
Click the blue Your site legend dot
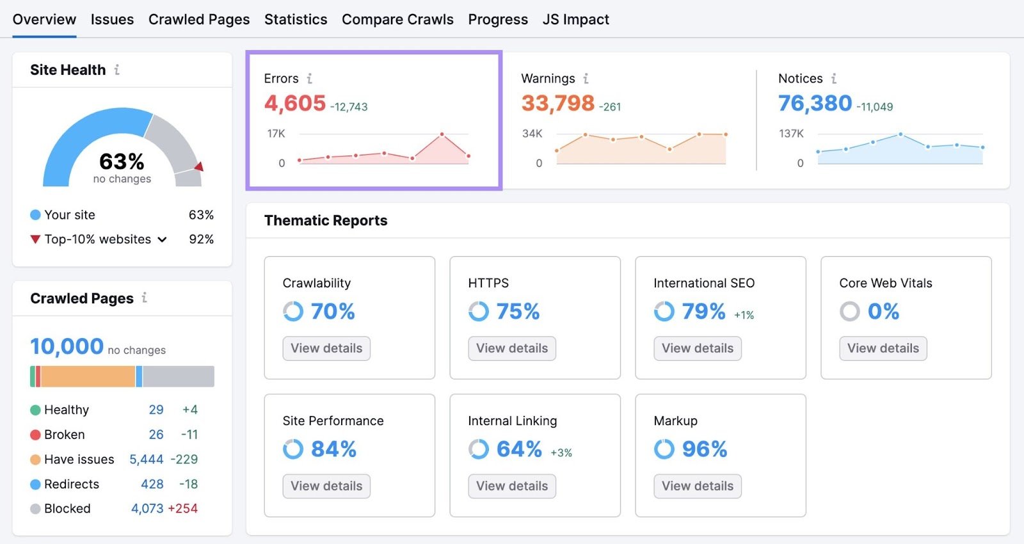(x=35, y=215)
